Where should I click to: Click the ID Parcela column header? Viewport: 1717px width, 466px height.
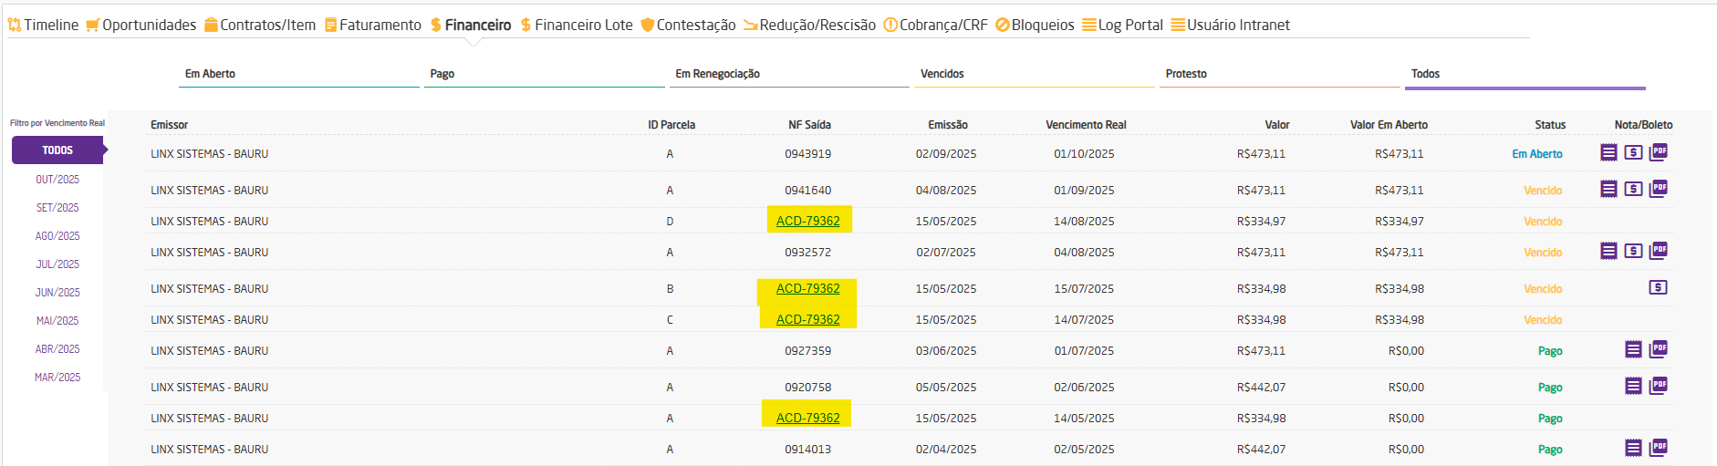pyautogui.click(x=671, y=125)
